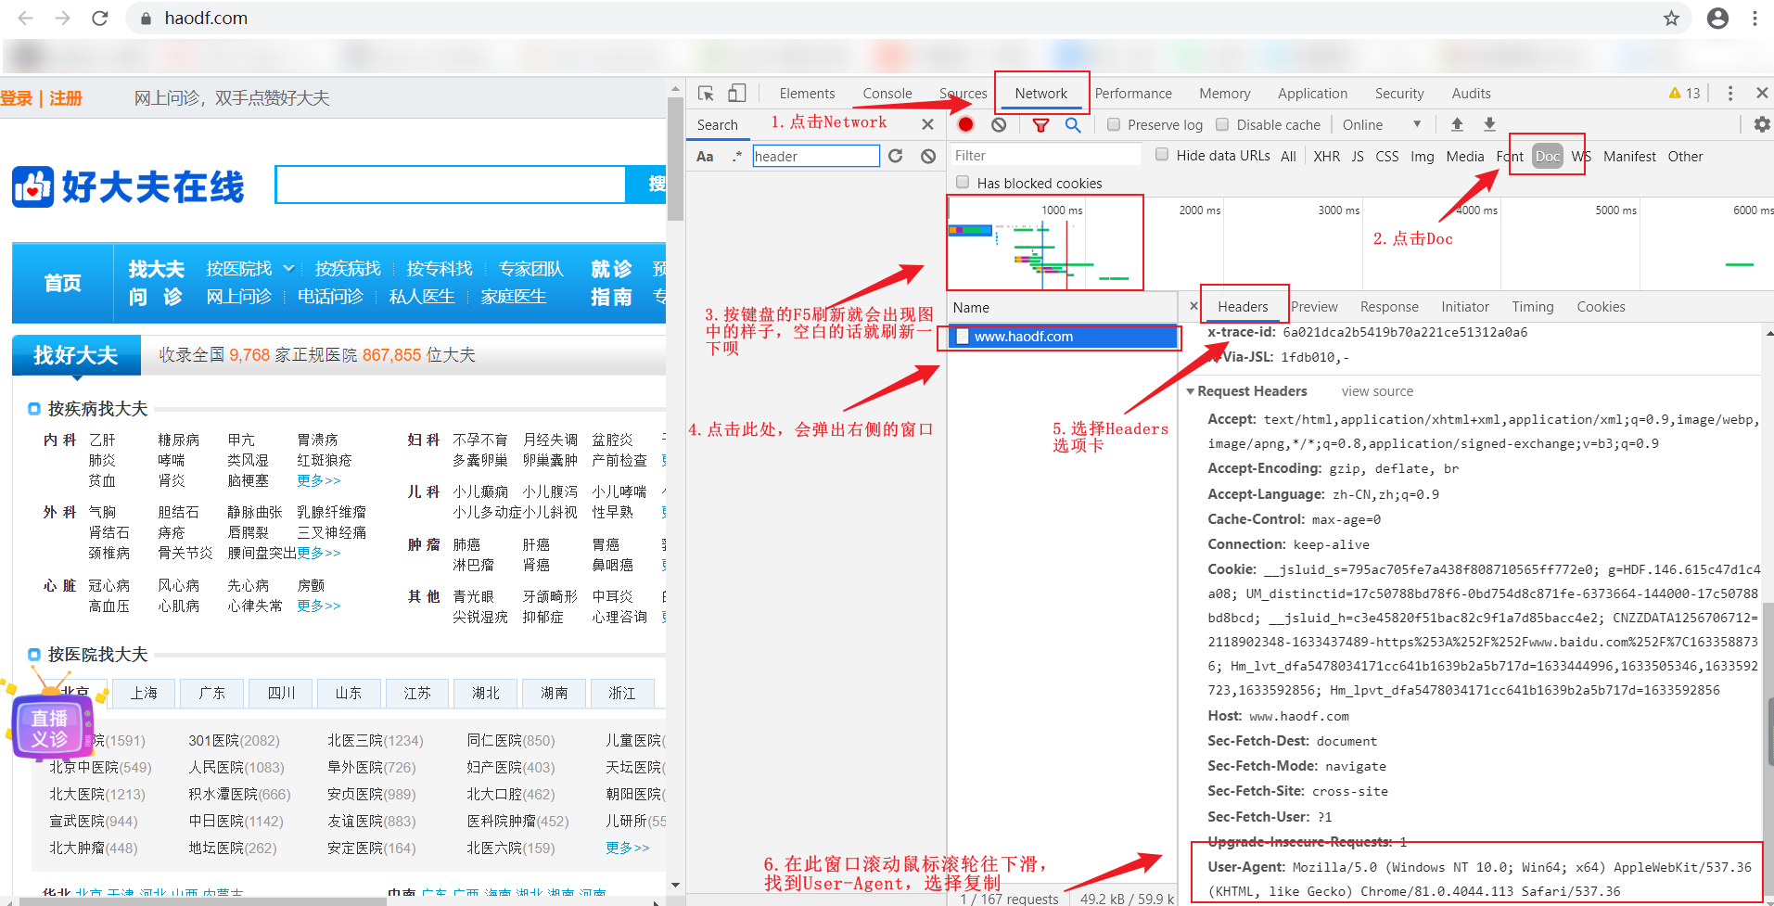
Task: Open the network filter funnel icon
Action: click(x=1039, y=124)
